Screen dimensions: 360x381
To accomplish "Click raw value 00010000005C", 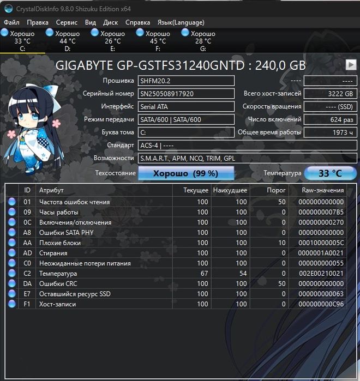I will [x=321, y=243].
